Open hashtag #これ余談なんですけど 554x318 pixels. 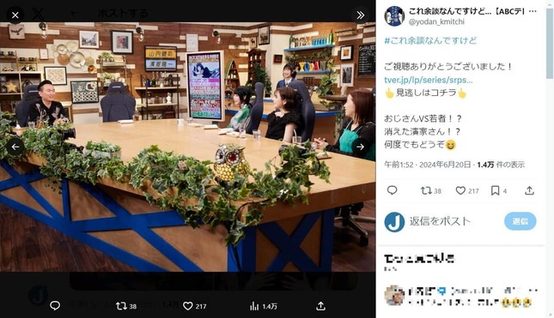(x=430, y=40)
